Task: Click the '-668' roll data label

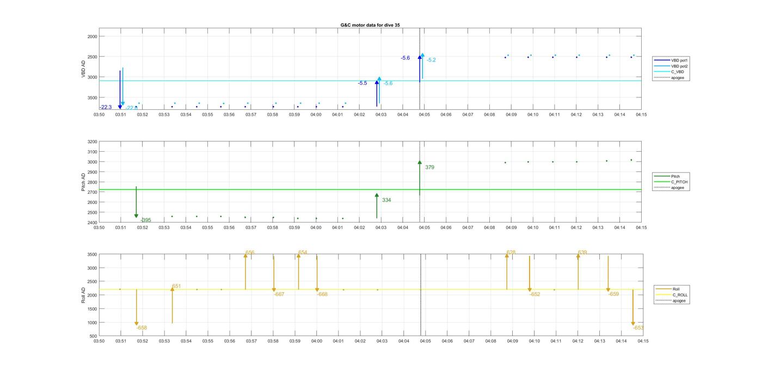Action: point(322,294)
